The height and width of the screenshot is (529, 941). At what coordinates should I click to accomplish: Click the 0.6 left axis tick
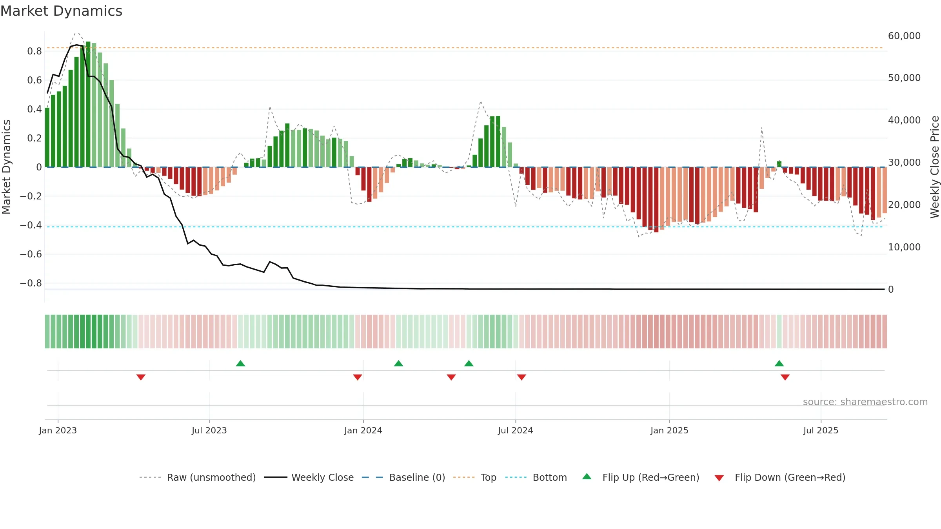35,80
